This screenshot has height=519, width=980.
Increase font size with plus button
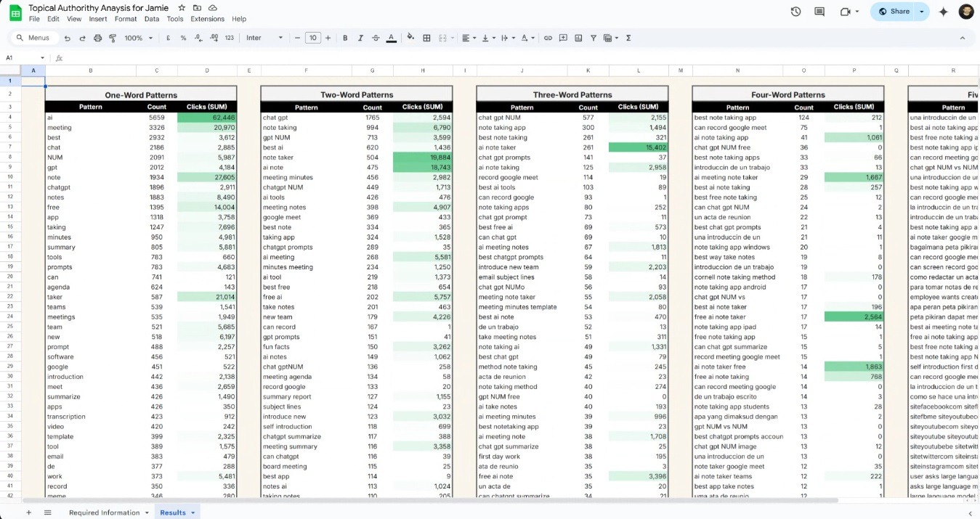click(328, 38)
